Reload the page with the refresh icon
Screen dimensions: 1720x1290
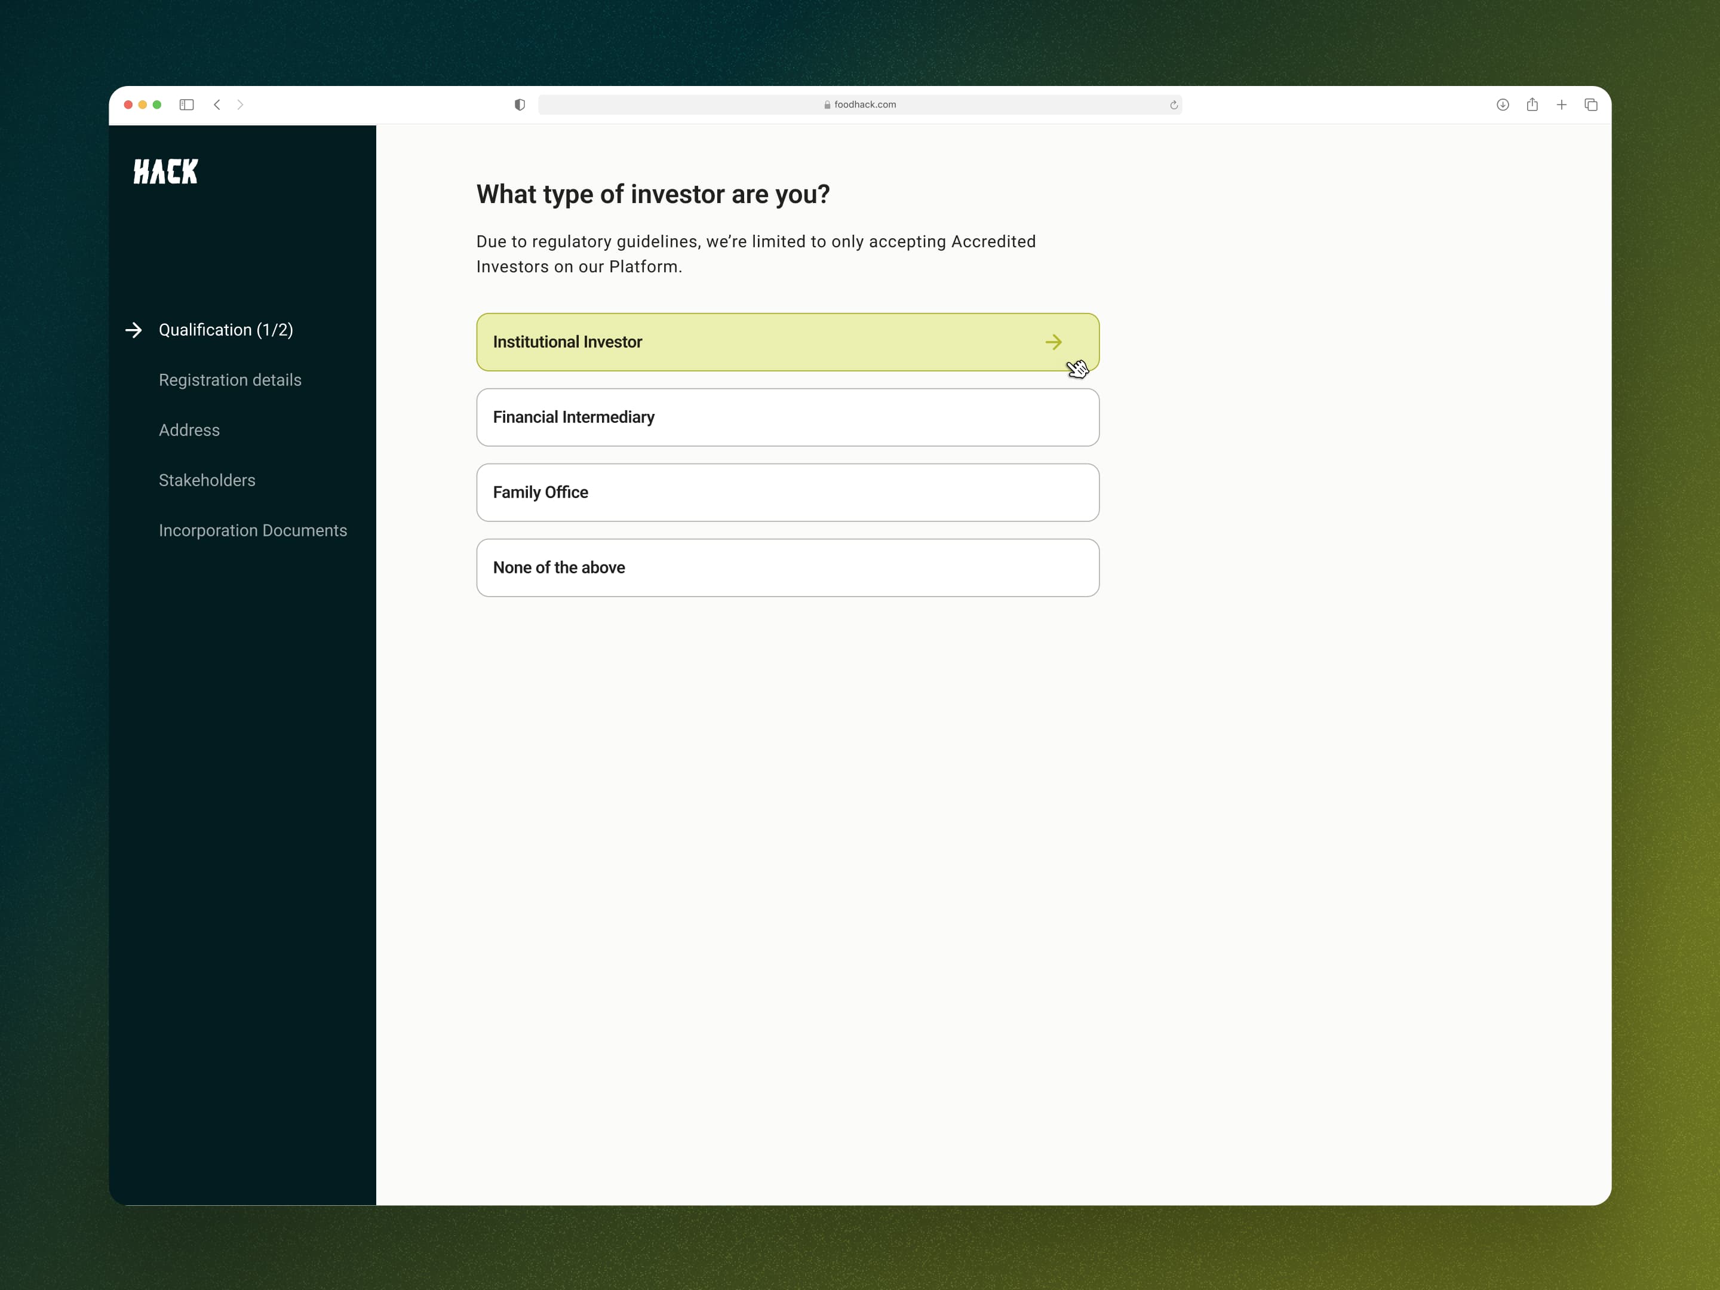click(1174, 105)
